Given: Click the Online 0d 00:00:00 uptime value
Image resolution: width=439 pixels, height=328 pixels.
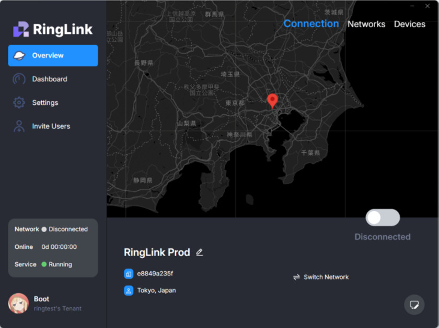Looking at the screenshot, I should tap(59, 247).
